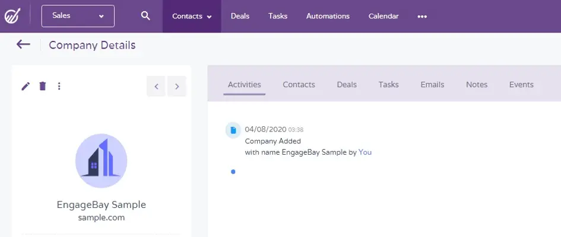
Task: Go to previous company with left chevron
Action: pyautogui.click(x=156, y=86)
